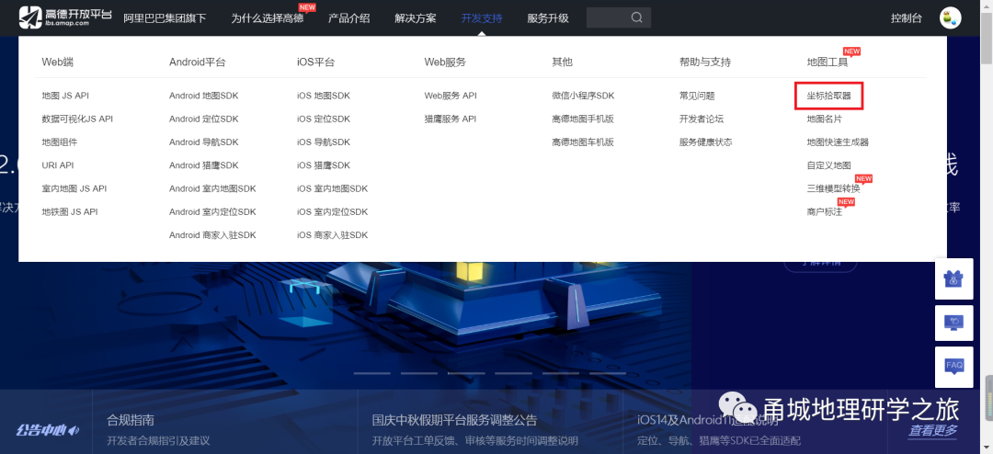This screenshot has height=454, width=993.
Task: Open 高德地图车机版 link
Action: pyautogui.click(x=583, y=142)
